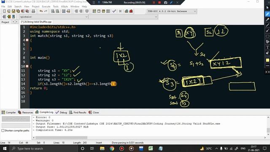Select the straight line annotation tool

click(267, 25)
